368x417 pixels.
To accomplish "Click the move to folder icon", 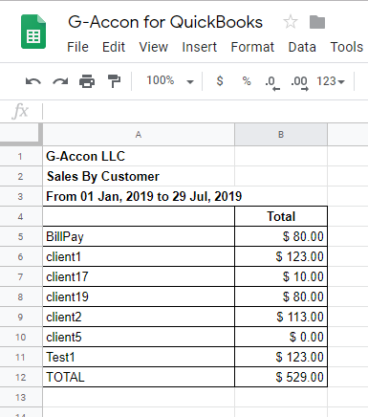I will (317, 22).
